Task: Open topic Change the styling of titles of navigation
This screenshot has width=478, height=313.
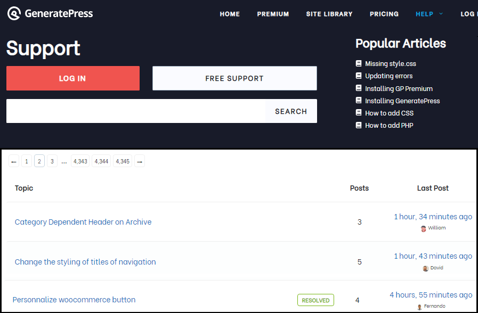Action: (85, 262)
